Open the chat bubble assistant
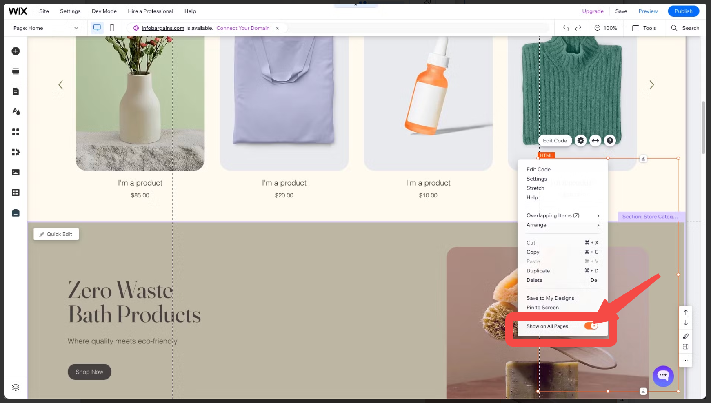The width and height of the screenshot is (711, 403). pos(663,376)
